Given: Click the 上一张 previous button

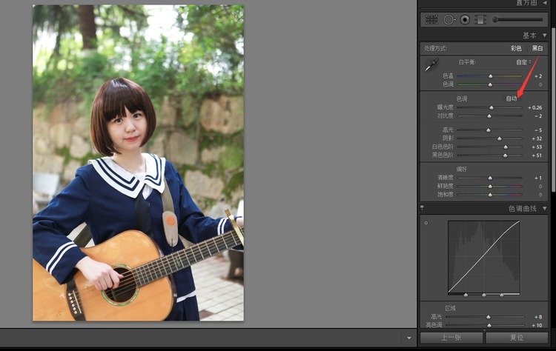Looking at the screenshot, I should click(x=451, y=337).
